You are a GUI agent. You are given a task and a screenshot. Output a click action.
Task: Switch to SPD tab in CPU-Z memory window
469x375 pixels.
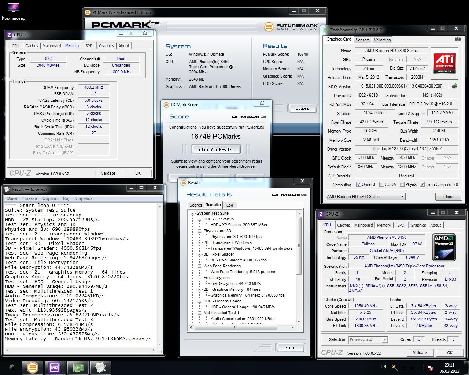point(89,46)
